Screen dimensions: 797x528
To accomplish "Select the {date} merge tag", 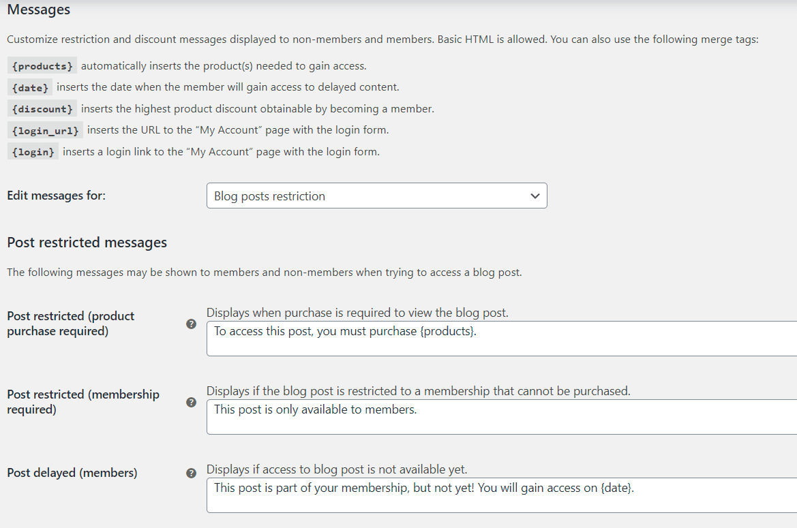I will tap(29, 87).
